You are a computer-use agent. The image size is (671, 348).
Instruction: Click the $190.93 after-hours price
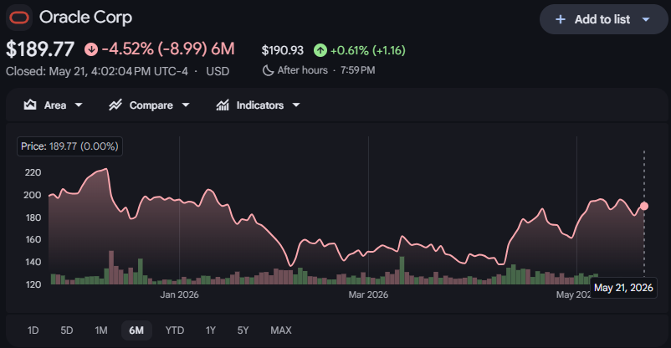click(283, 50)
